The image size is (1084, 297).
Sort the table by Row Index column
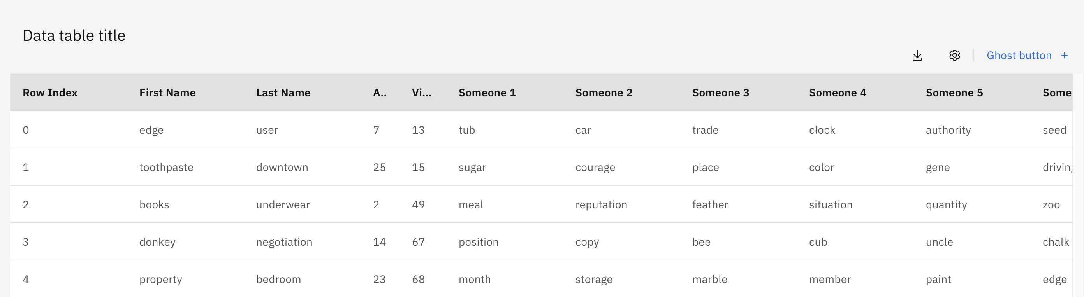point(50,93)
